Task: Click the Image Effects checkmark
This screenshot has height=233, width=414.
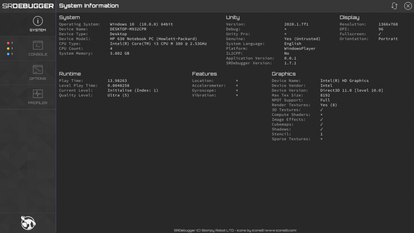Action: 321,120
